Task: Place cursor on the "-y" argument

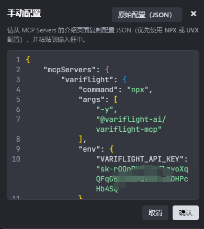Action: (x=105, y=110)
